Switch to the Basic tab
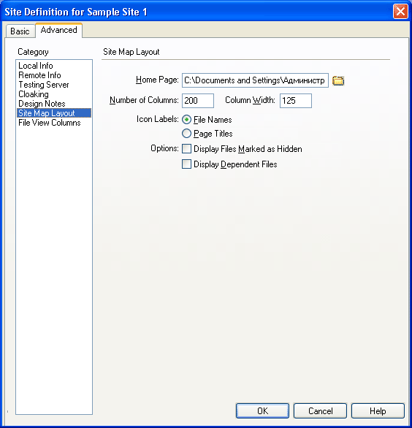 [x=20, y=31]
